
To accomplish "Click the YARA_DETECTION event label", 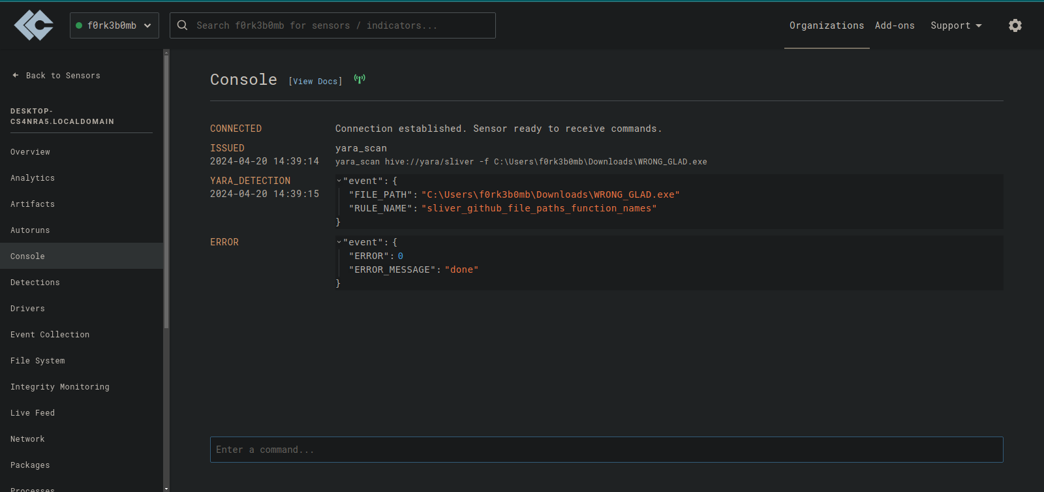I will [x=250, y=181].
